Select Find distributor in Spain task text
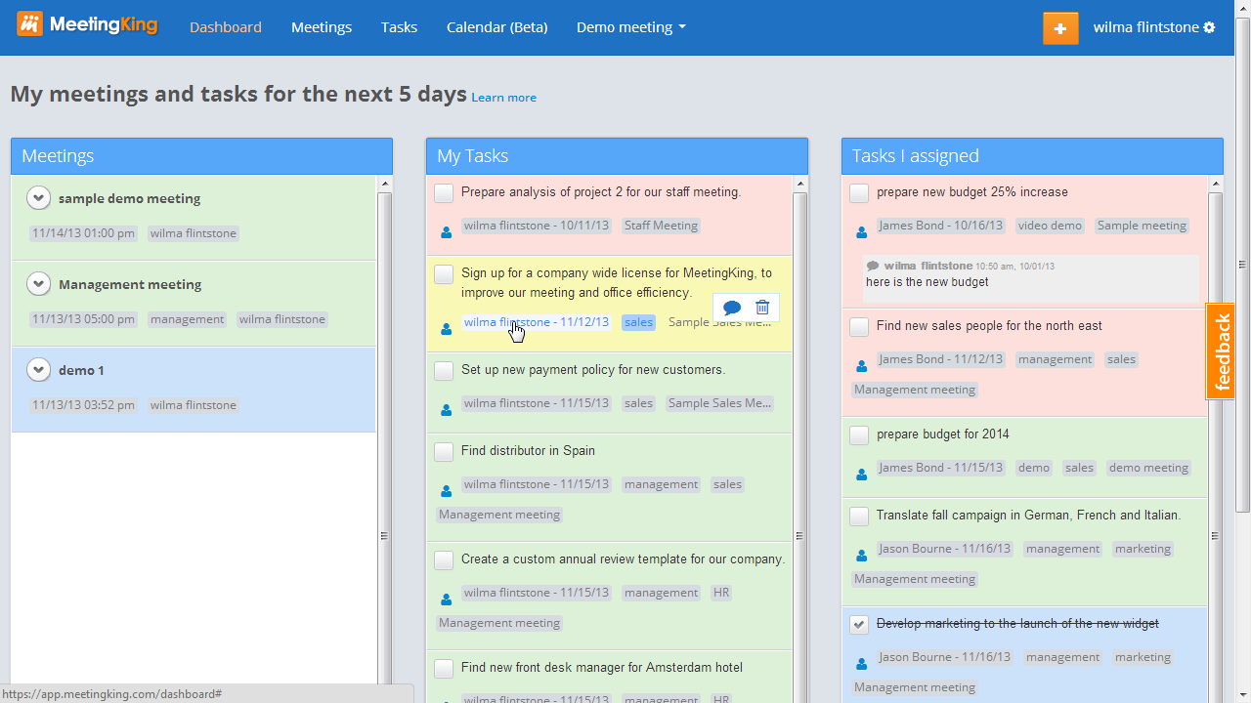 click(528, 451)
